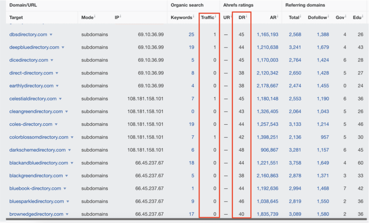Expand the dropdown arrow beside dbsdirectory.com
This screenshot has height=223, width=369.
click(x=51, y=35)
